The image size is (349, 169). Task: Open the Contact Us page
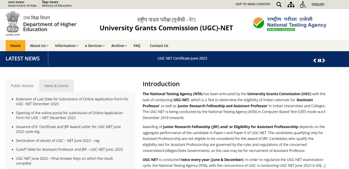tap(159, 46)
